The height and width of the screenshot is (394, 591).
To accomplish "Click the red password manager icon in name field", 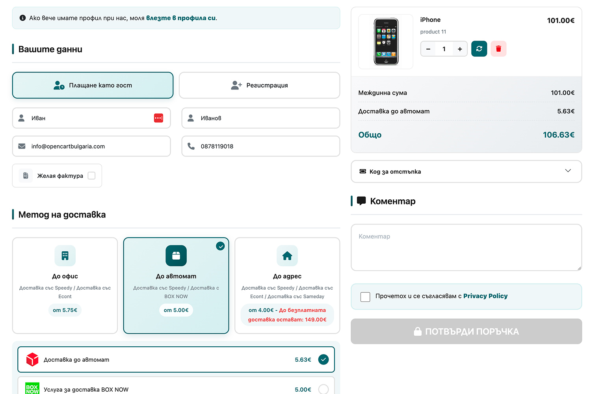I will (x=158, y=118).
